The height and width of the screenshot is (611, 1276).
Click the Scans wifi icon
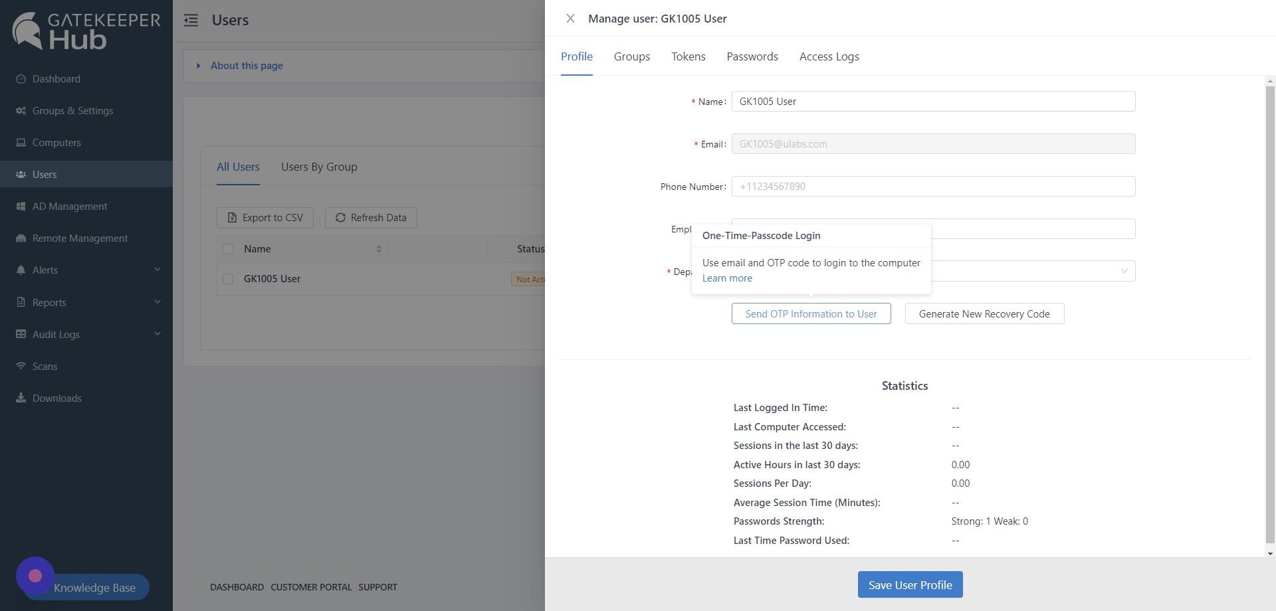pyautogui.click(x=21, y=366)
